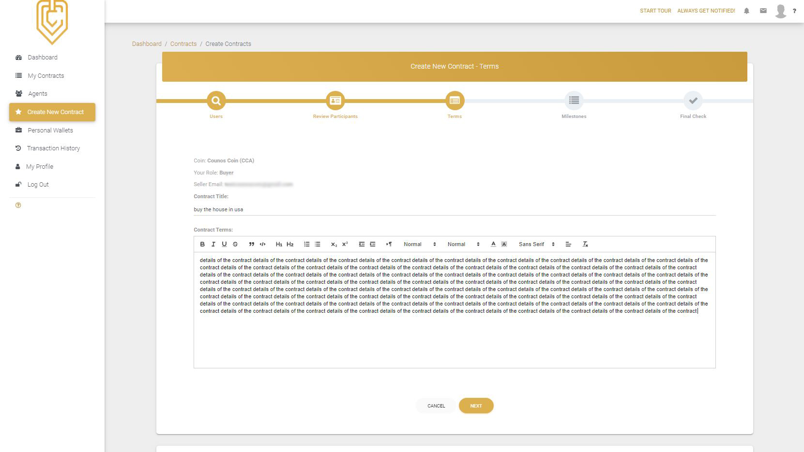
Task: Open the user avatar menu
Action: point(780,11)
